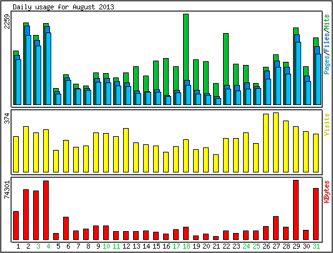Select green weekend day label 11
This screenshot has width=333, height=253.
116,246
